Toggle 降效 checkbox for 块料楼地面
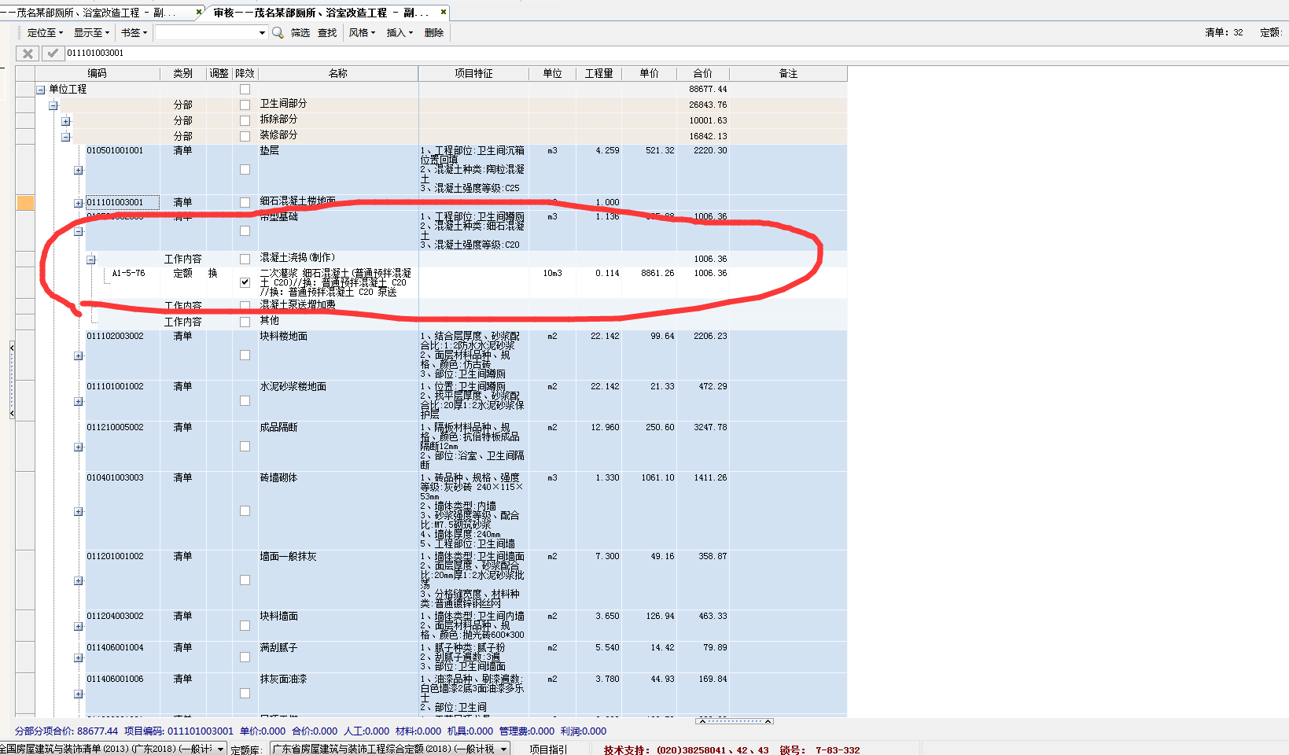 tap(245, 355)
